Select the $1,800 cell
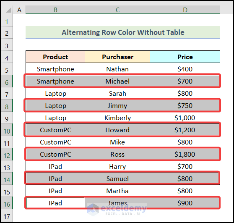Screen dimensions: 234x223 [x=185, y=154]
